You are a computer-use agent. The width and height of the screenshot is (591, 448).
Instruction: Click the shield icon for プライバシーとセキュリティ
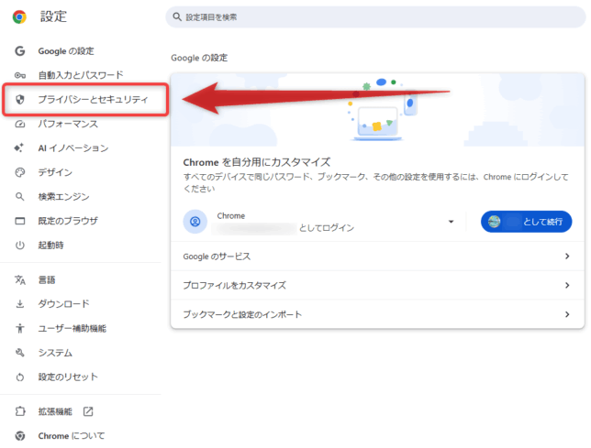pos(20,99)
